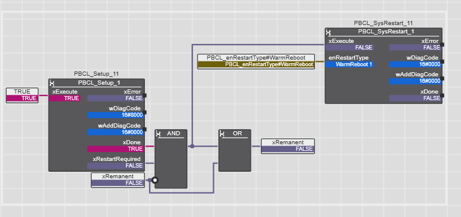
Task: Click xDone TRUE value on Setup block
Action: tap(115, 149)
